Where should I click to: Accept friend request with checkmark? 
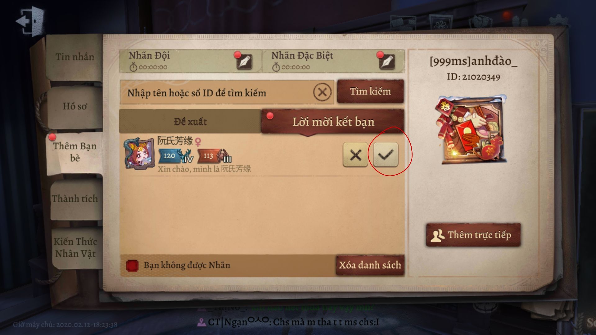point(386,154)
